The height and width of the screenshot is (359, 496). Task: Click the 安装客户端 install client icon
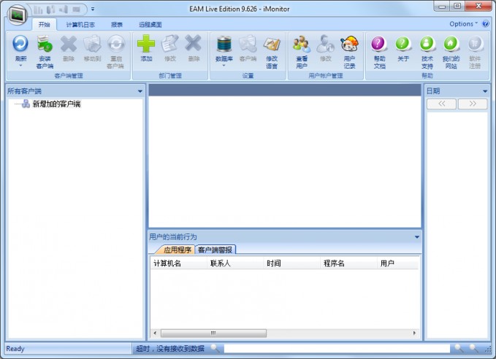[45, 44]
